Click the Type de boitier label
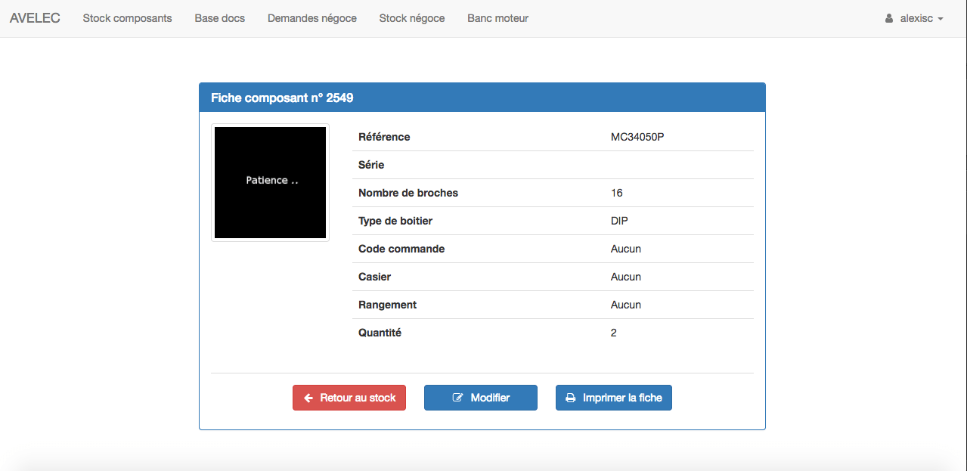This screenshot has width=967, height=471. click(395, 221)
